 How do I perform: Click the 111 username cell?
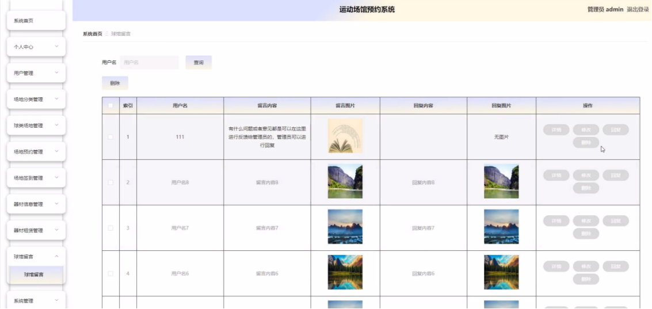[x=180, y=137]
